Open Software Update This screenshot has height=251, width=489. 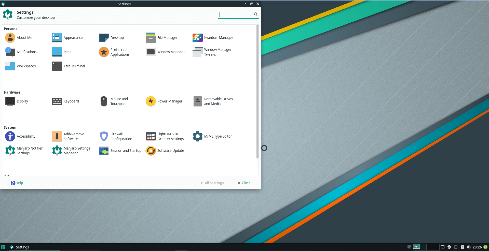tap(165, 151)
